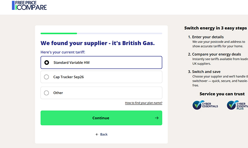Screen dimensions: 248x148
Task: Click the Free Price Compare logo
Action: (29, 5)
